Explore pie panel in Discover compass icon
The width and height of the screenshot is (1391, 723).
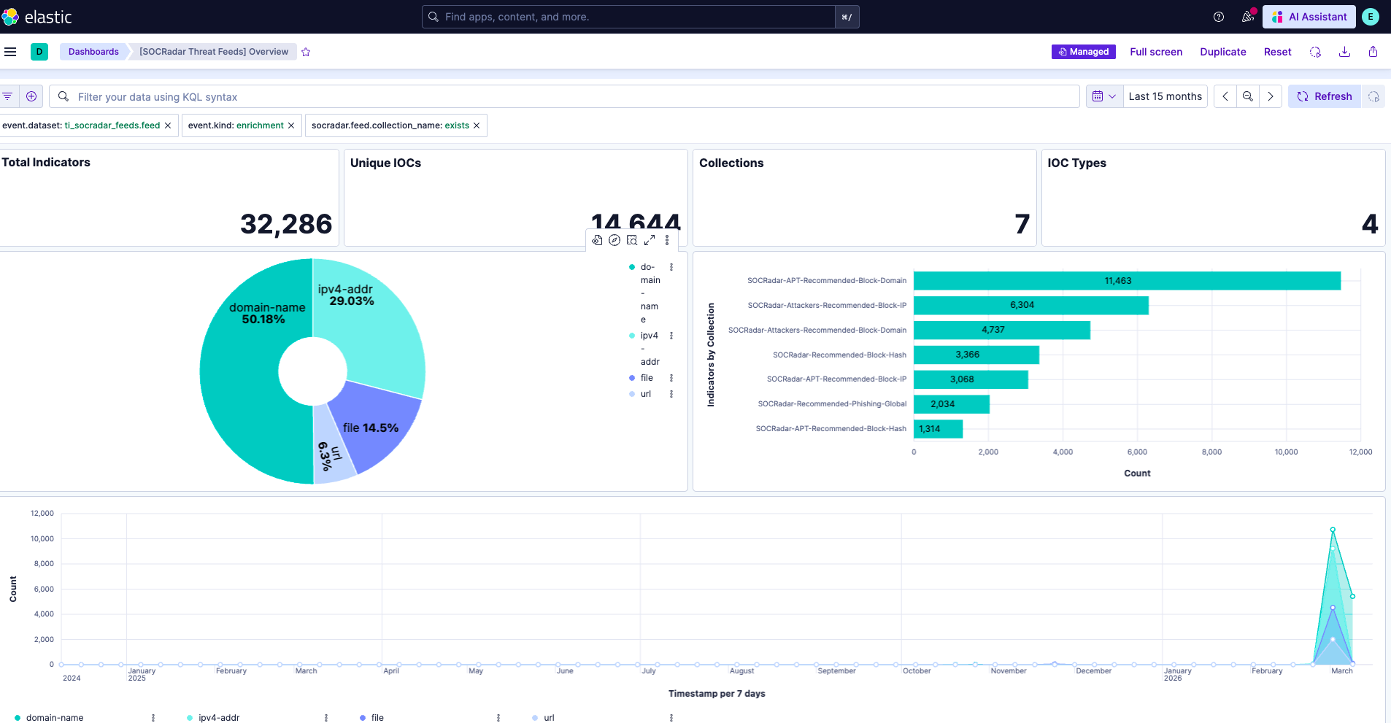(614, 240)
